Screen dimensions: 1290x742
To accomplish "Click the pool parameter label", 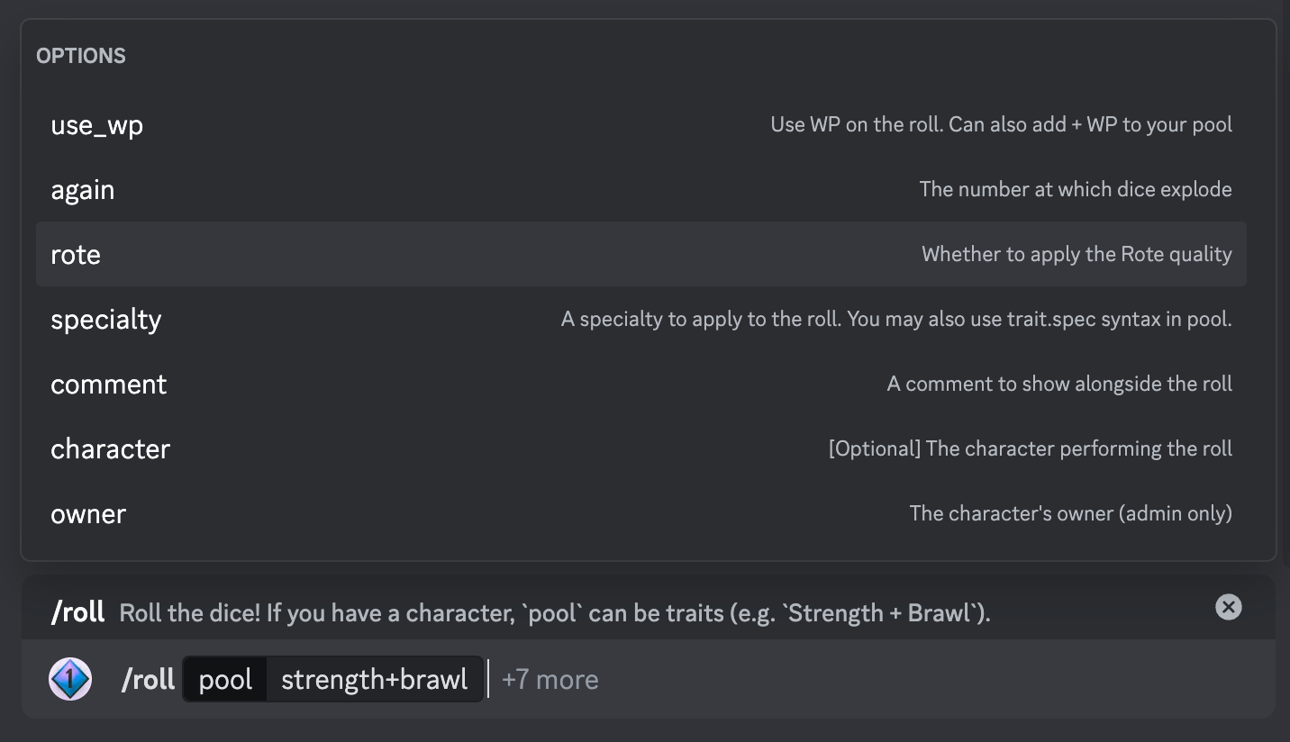I will coord(225,679).
